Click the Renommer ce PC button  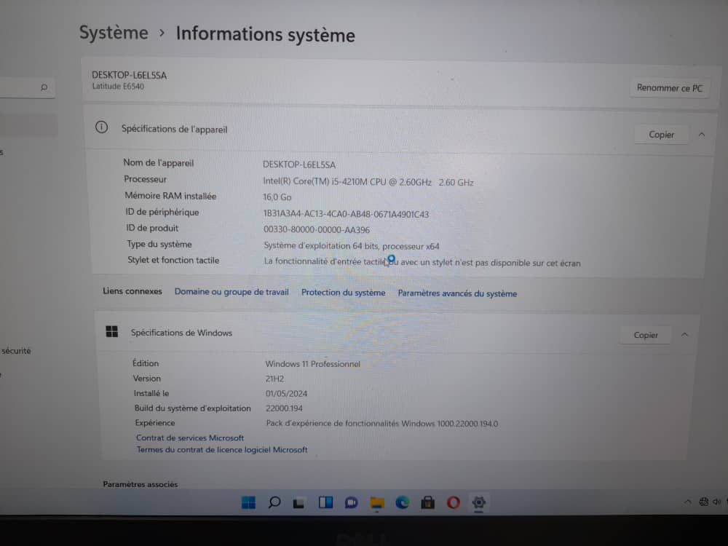[669, 87]
